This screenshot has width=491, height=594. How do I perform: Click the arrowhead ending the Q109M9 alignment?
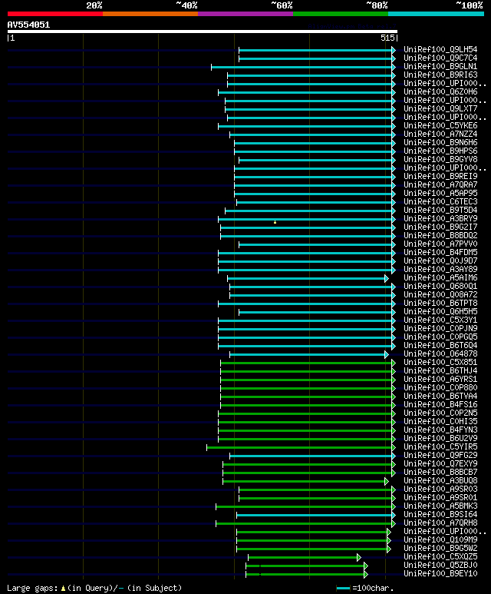389,540
